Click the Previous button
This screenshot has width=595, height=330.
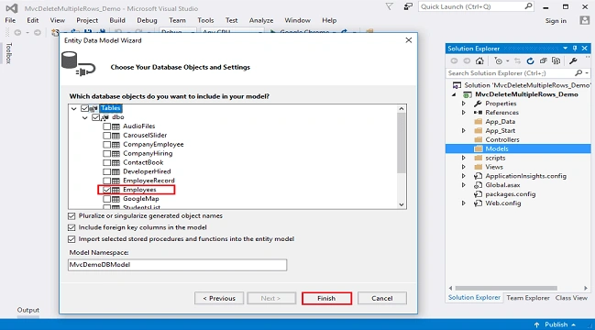click(219, 298)
